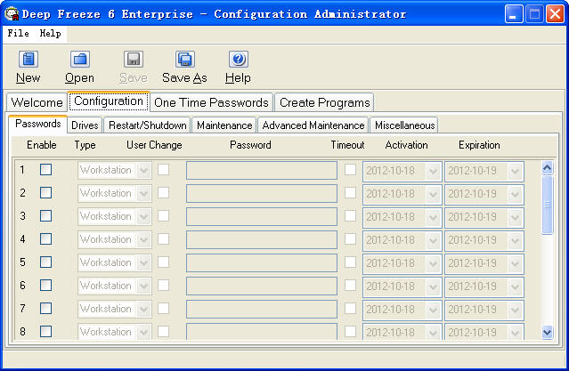569x371 pixels.
Task: Switch to the One Time Passwords tab
Action: click(x=211, y=102)
